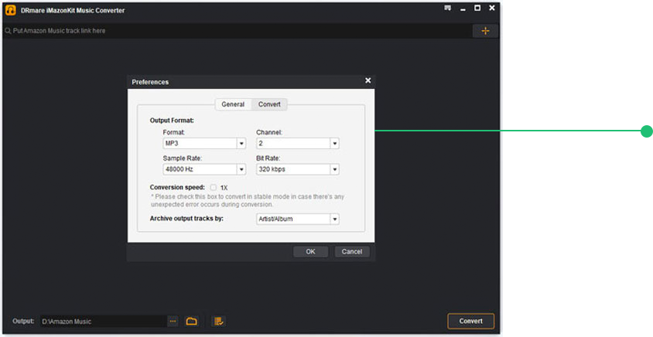Confirm preferences with OK button

tap(311, 252)
